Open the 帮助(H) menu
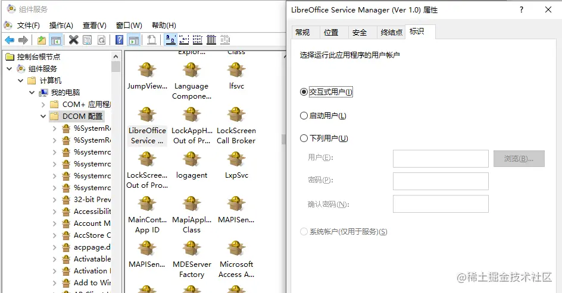This screenshot has height=293, width=562. (x=164, y=26)
